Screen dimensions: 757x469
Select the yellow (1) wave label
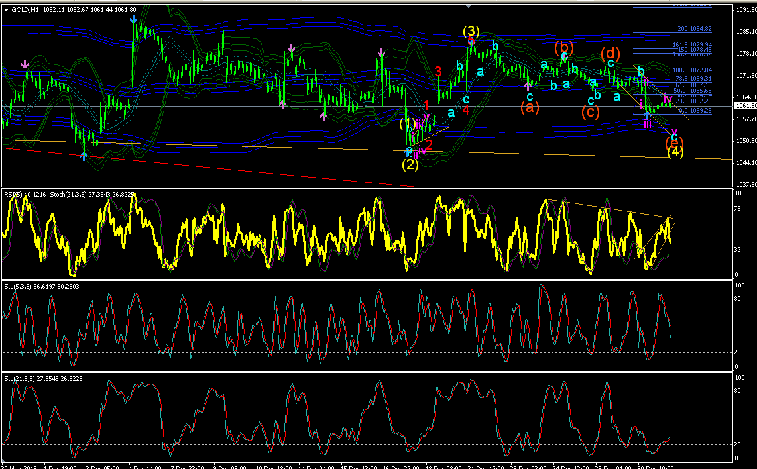click(x=407, y=123)
